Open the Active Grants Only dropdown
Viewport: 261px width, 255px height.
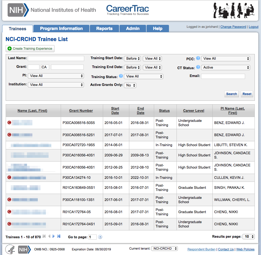pyautogui.click(x=130, y=85)
